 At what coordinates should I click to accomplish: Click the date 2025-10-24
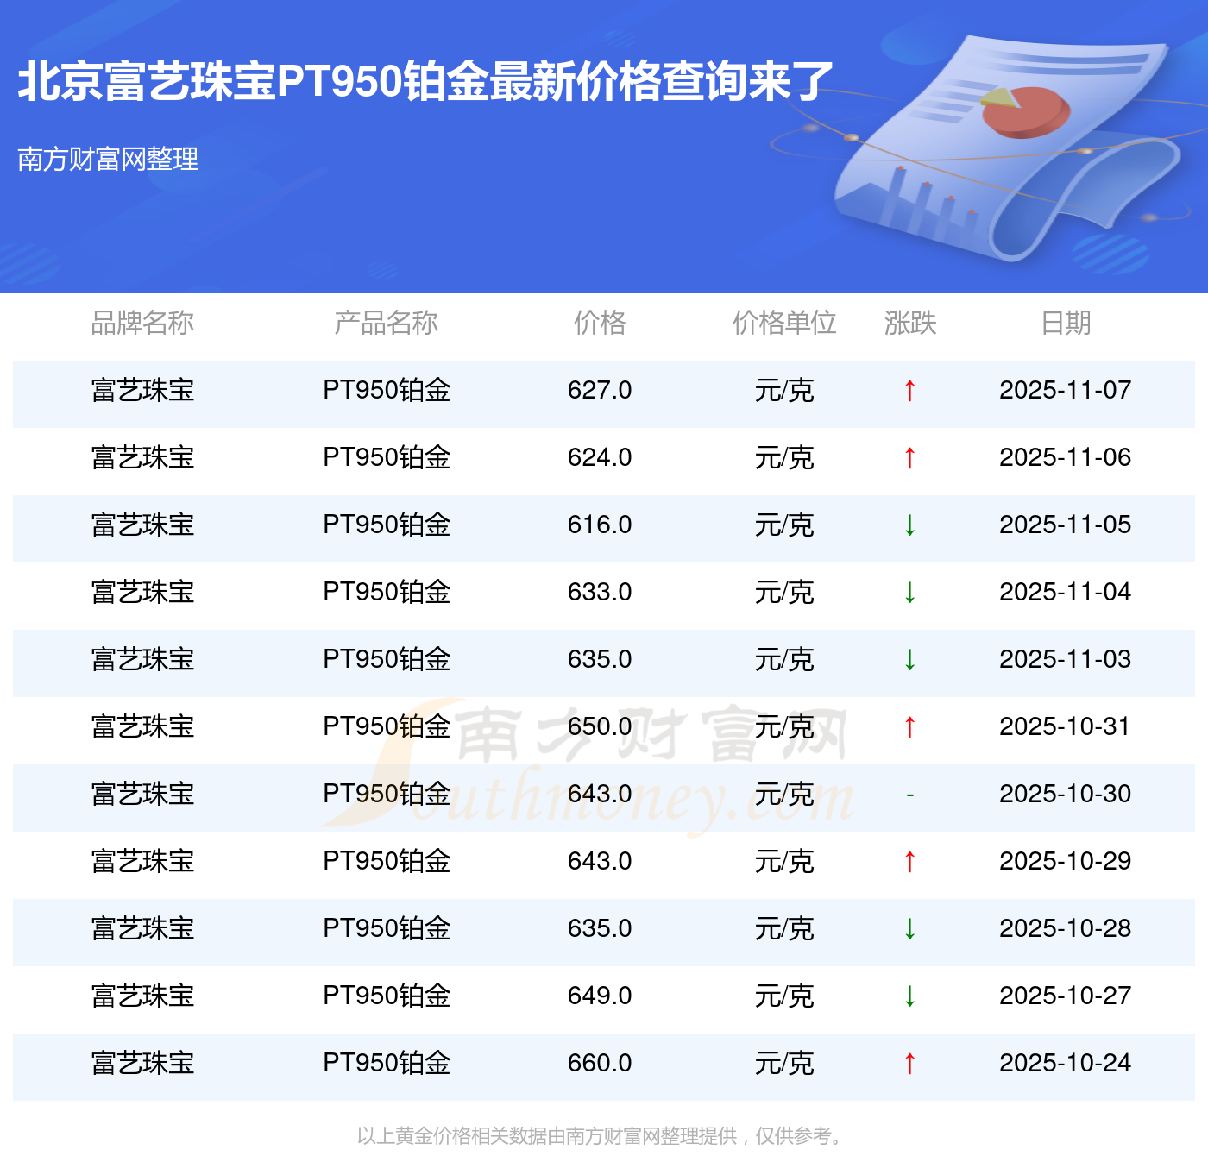click(1066, 1064)
